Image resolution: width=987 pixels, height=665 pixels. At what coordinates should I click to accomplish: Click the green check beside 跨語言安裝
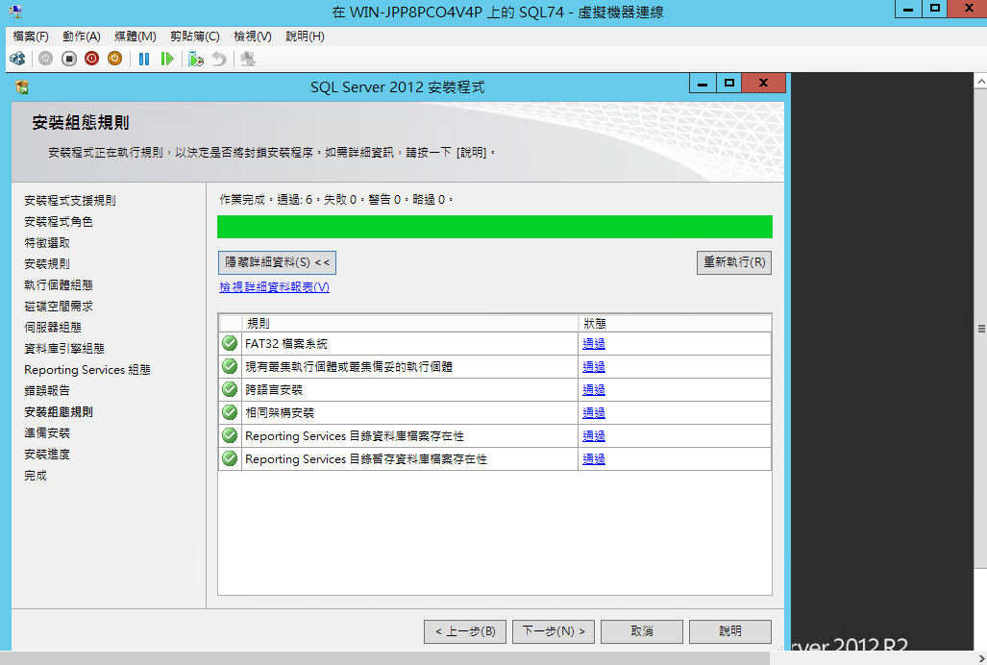click(x=230, y=389)
